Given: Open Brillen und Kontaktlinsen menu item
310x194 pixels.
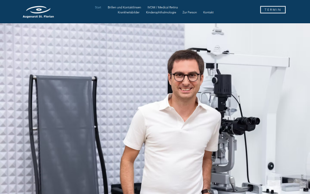Looking at the screenshot, I should click(x=125, y=8).
